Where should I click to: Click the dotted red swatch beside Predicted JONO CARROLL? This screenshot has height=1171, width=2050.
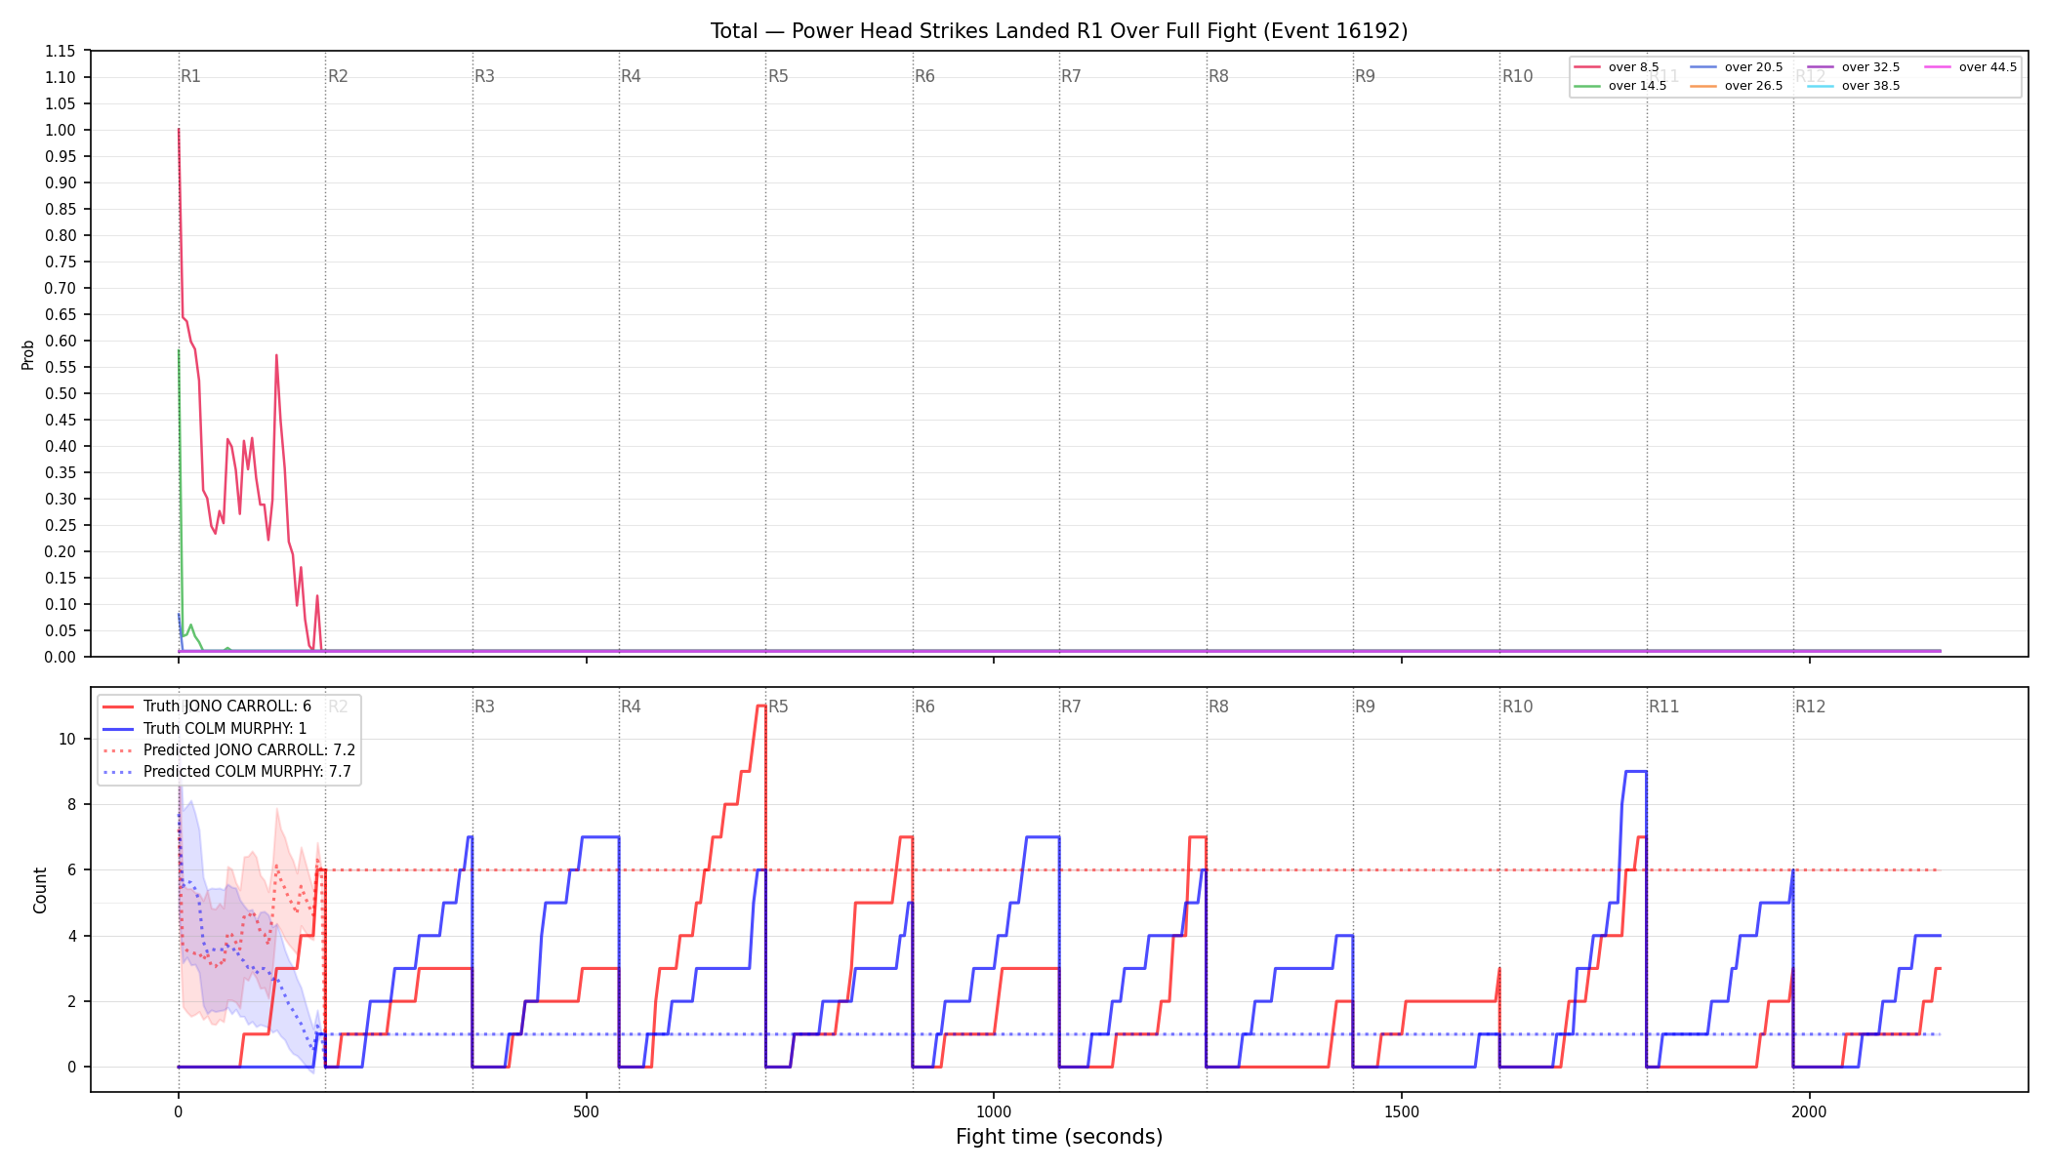118,750
